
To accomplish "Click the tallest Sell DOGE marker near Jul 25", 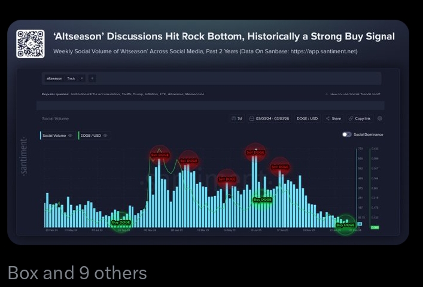I will pyautogui.click(x=255, y=152).
